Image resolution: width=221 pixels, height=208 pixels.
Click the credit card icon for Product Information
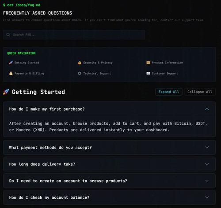tap(148, 63)
